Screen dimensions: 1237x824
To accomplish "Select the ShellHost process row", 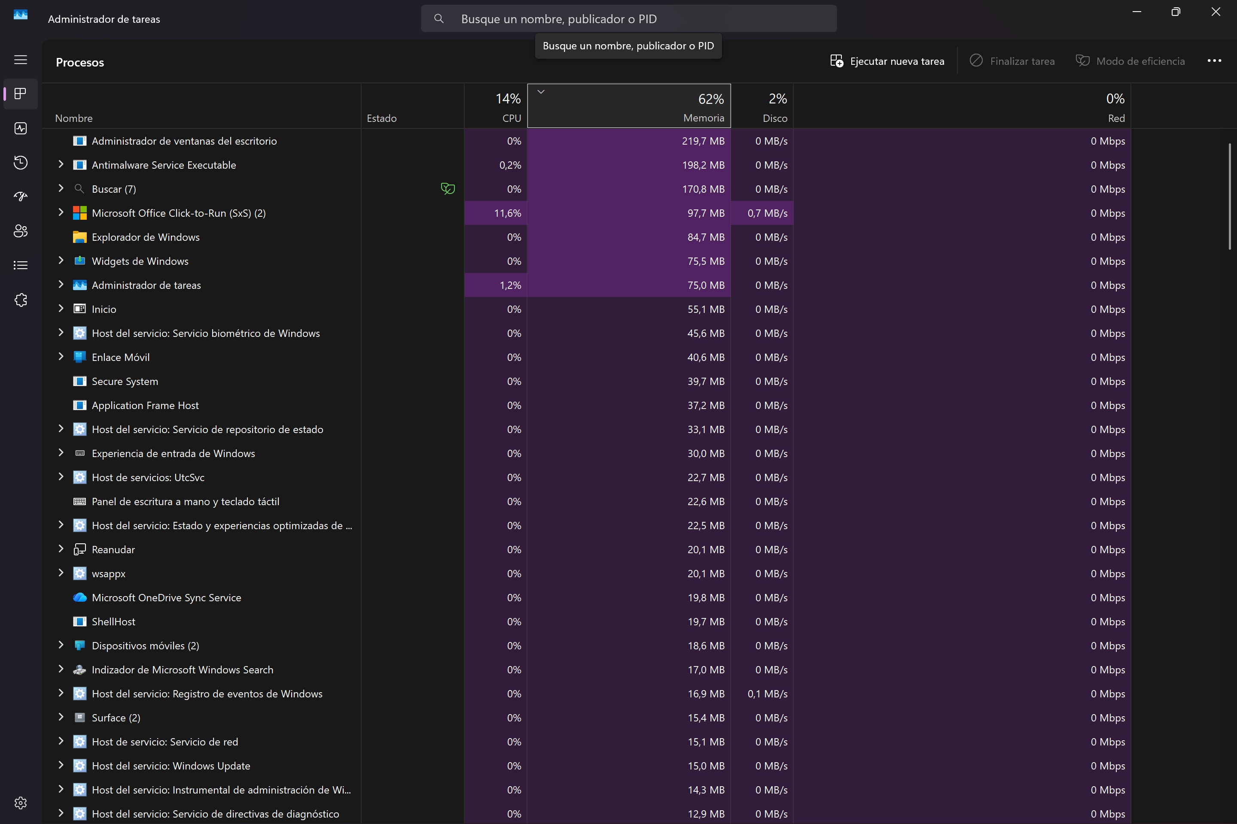I will pyautogui.click(x=587, y=622).
